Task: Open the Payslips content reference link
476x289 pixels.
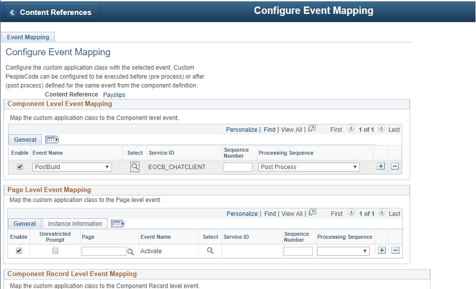Action: (x=114, y=95)
